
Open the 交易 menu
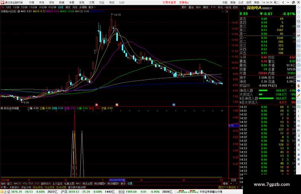pyautogui.click(x=92, y=2)
